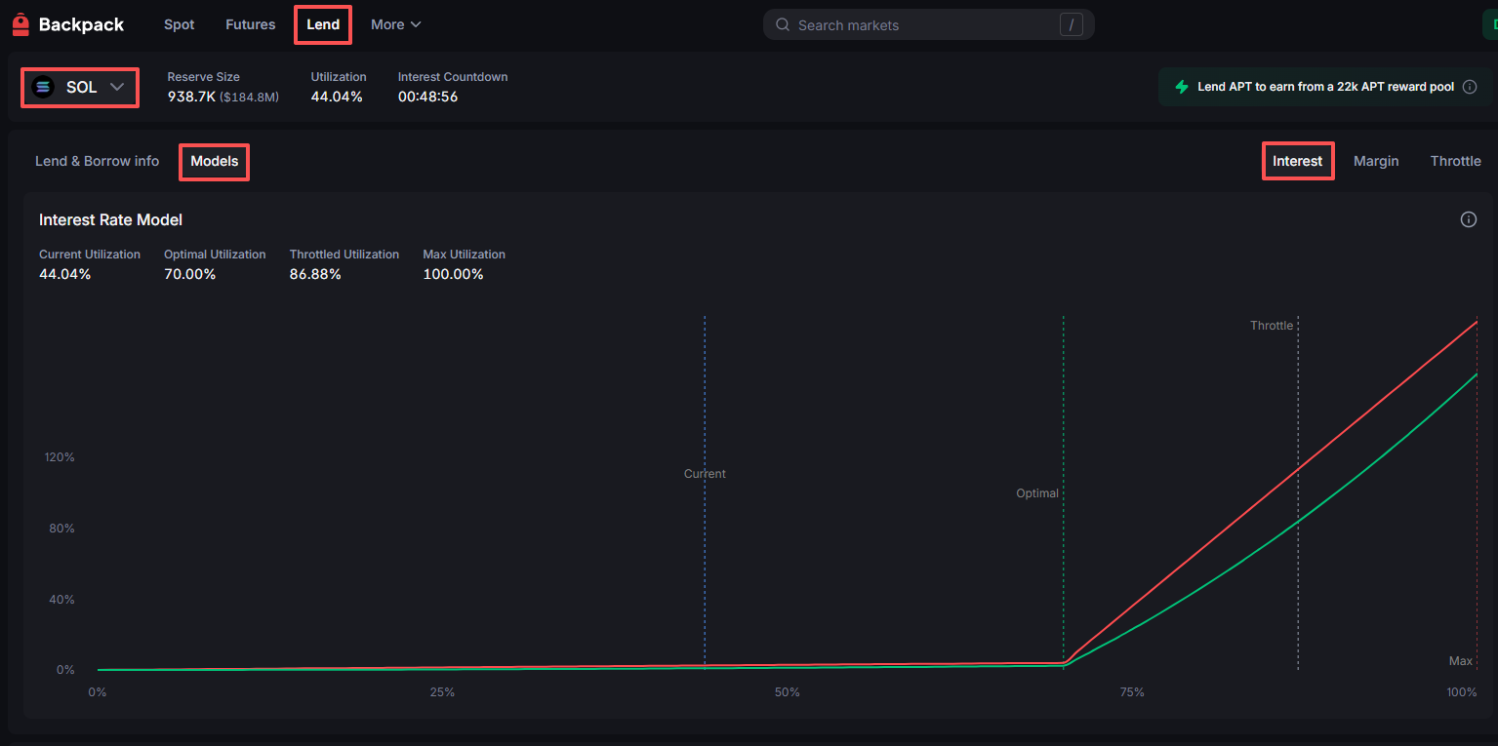Open the SOL asset dropdown chevron
The image size is (1498, 746).
click(x=117, y=87)
